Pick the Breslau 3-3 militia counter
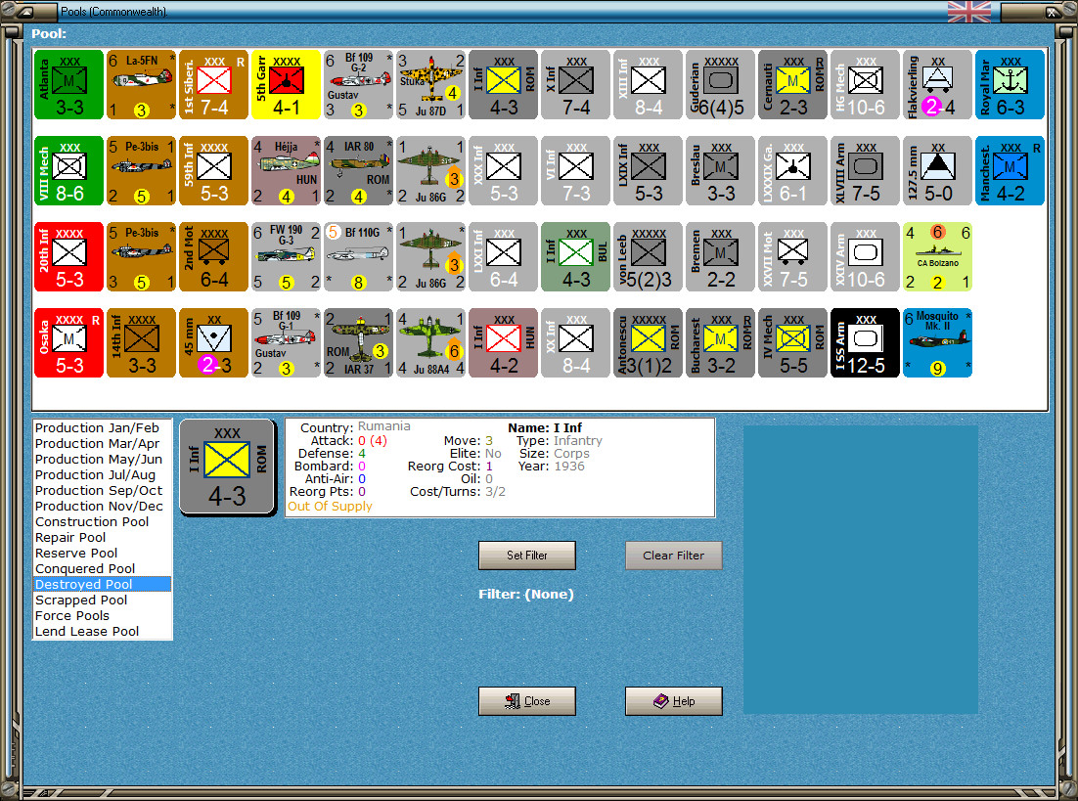Image resolution: width=1078 pixels, height=801 pixels. [720, 170]
